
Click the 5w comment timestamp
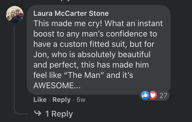81,100
